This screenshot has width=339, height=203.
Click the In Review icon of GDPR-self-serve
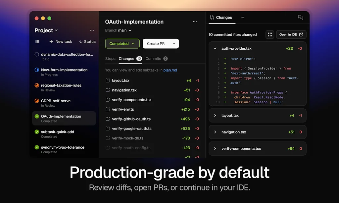(x=37, y=101)
